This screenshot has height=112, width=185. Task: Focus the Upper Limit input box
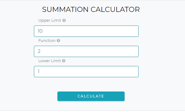(x=86, y=31)
